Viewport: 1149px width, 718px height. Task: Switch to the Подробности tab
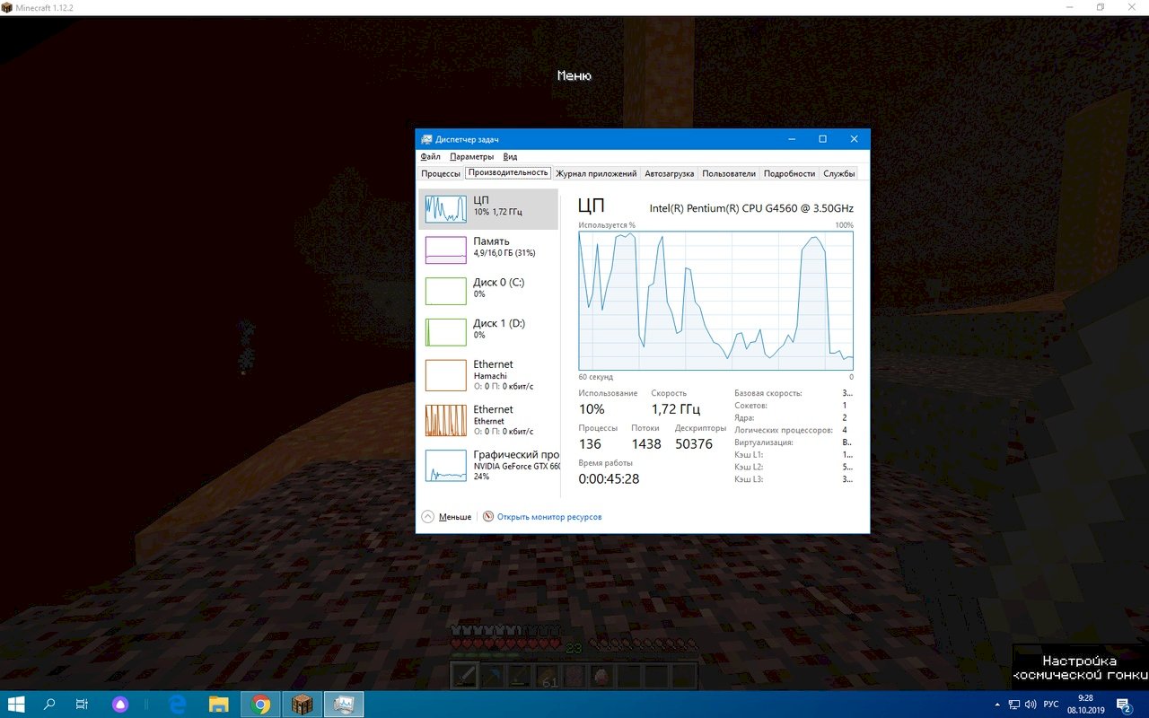[789, 173]
